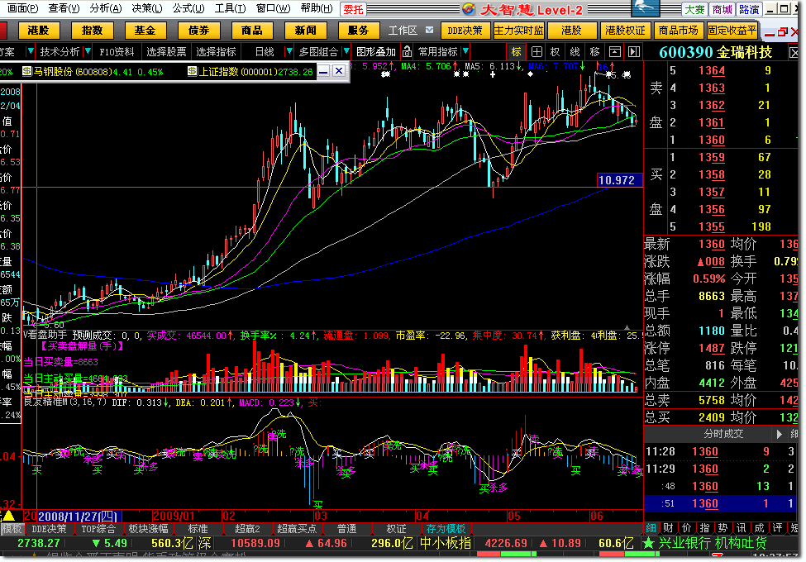Click the window layout icon beside 移
This screenshot has height=562, width=806.
(615, 52)
